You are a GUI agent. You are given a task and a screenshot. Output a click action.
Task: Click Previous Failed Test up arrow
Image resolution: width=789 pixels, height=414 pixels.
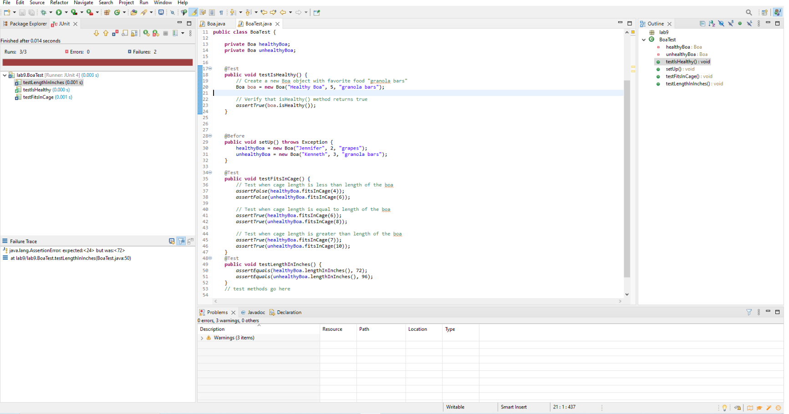click(x=106, y=33)
